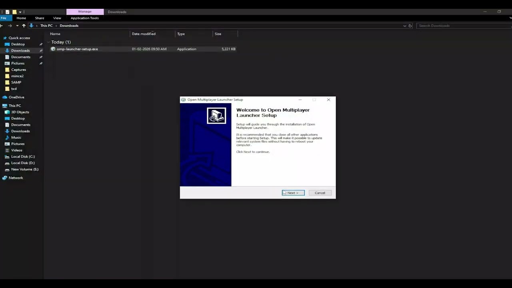Open pinned Downloads under Quick access

(20, 51)
